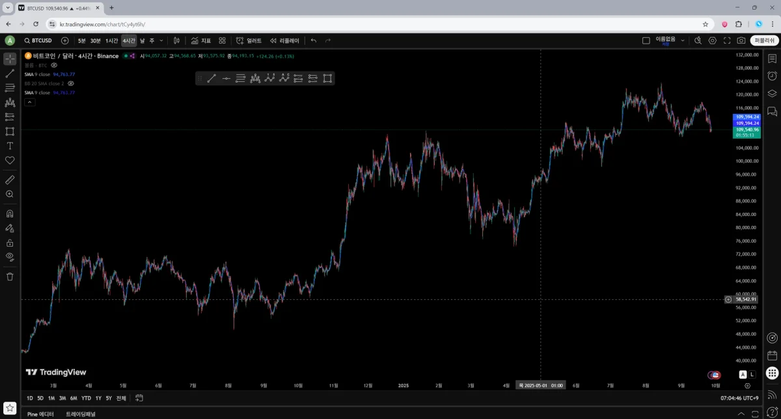Open layout setup square icon
This screenshot has height=419, width=781.
[646, 40]
